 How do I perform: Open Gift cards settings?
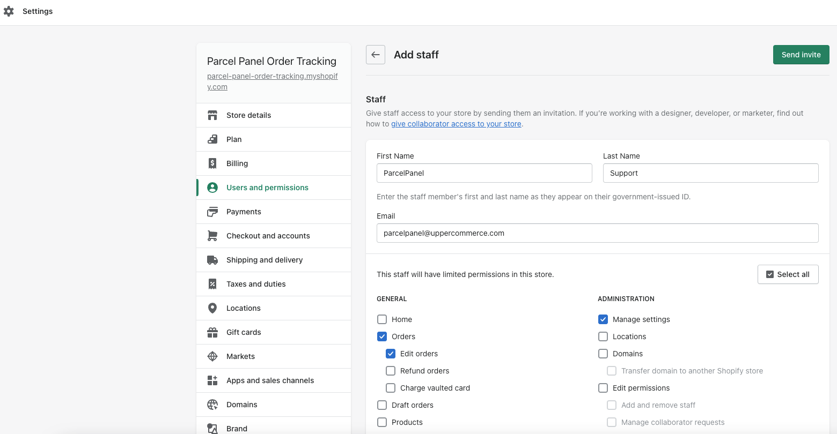tap(274, 332)
